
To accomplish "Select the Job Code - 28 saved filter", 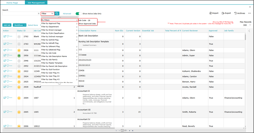I will pos(84,20).
